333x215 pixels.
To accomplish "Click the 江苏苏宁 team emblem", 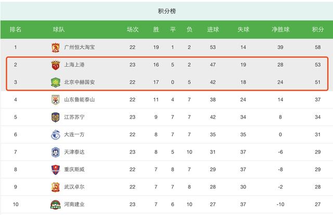I will [56, 117].
